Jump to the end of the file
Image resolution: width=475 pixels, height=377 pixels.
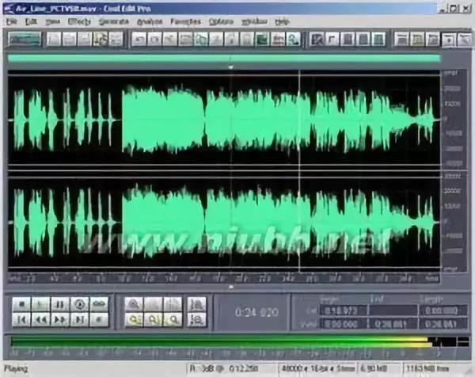[x=79, y=319]
